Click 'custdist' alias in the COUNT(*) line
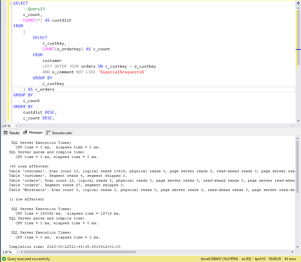The image size is (301, 262). 62,20
